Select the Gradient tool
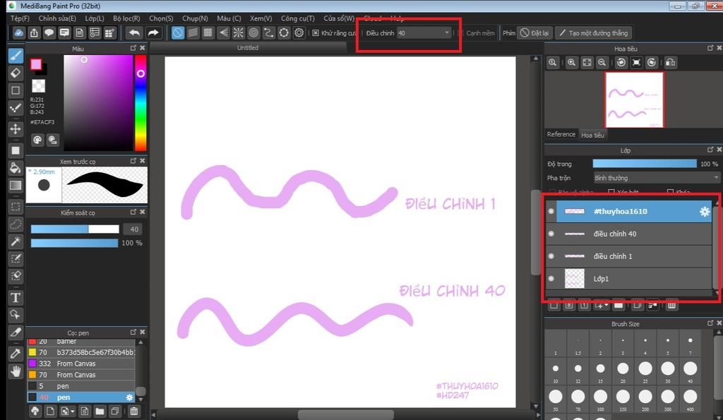The height and width of the screenshot is (420, 723). pyautogui.click(x=16, y=185)
